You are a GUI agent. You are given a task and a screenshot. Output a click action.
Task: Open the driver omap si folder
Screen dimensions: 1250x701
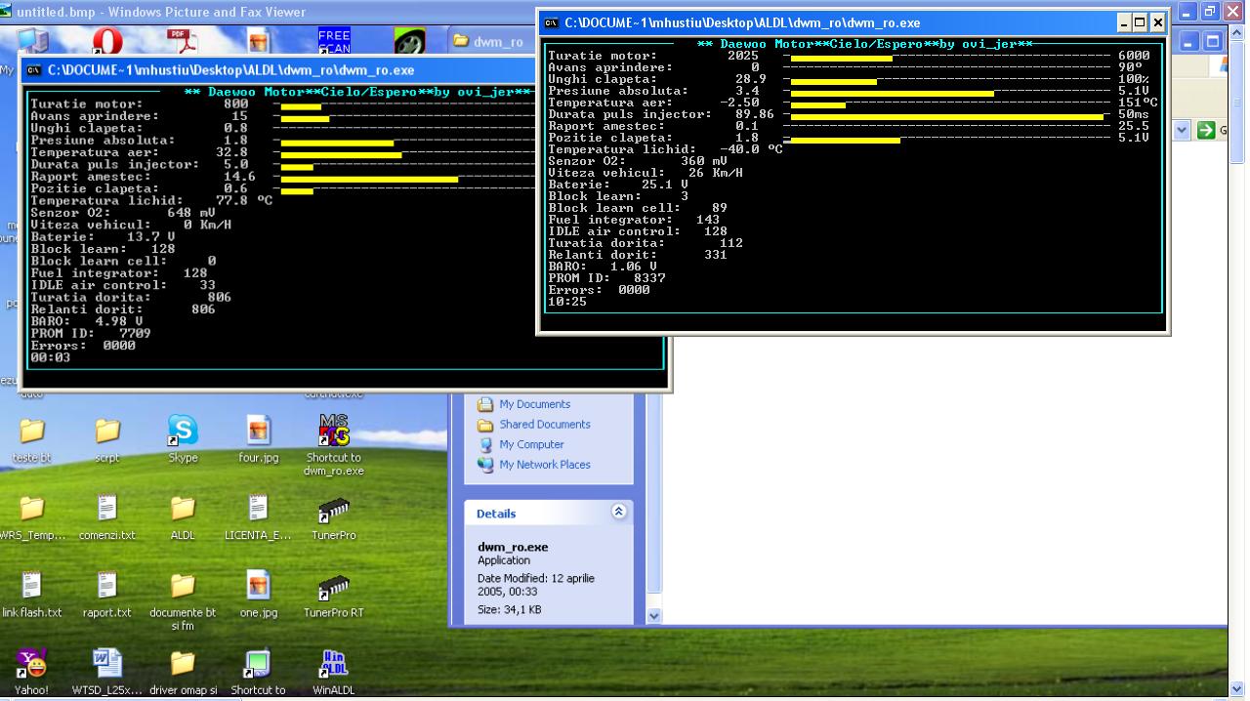183,665
